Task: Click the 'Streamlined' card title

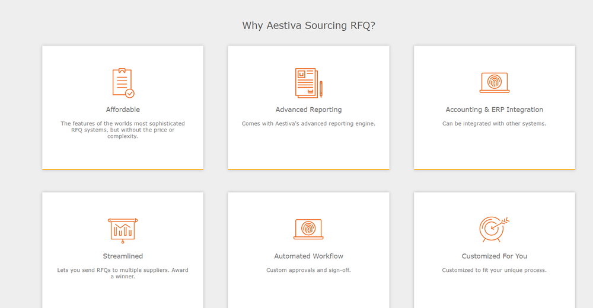Action: coord(123,256)
